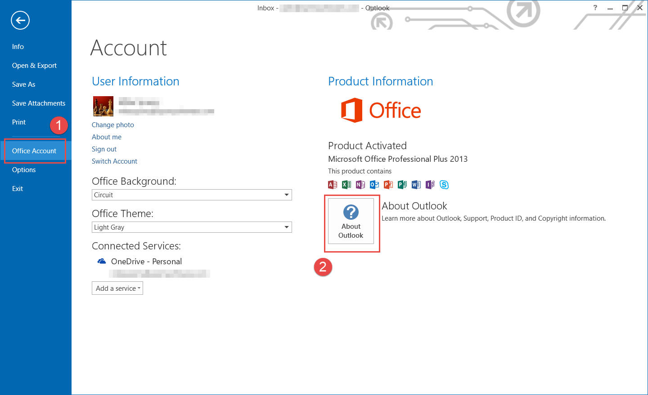
Task: Click the user profile photo
Action: tap(103, 106)
